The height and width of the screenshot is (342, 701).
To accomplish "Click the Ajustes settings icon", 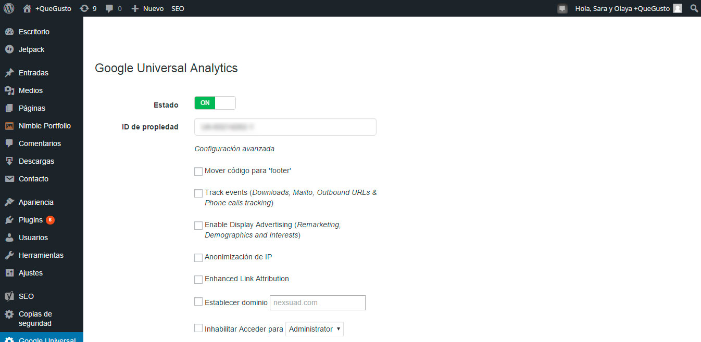I will (9, 273).
